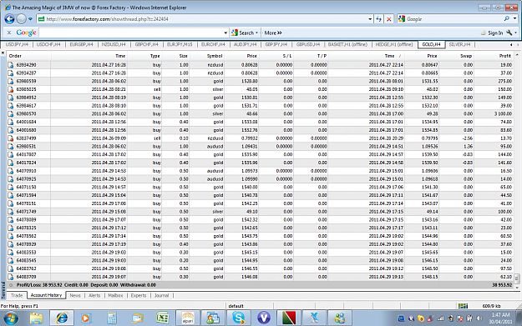Click the summary icon beside Profit/Loss line
Screen dimensions: 522x326
11,285
